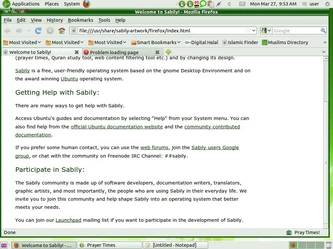Open recent pages history dropdown arrow
This screenshot has width=333, height=249.
pyautogui.click(x=29, y=31)
